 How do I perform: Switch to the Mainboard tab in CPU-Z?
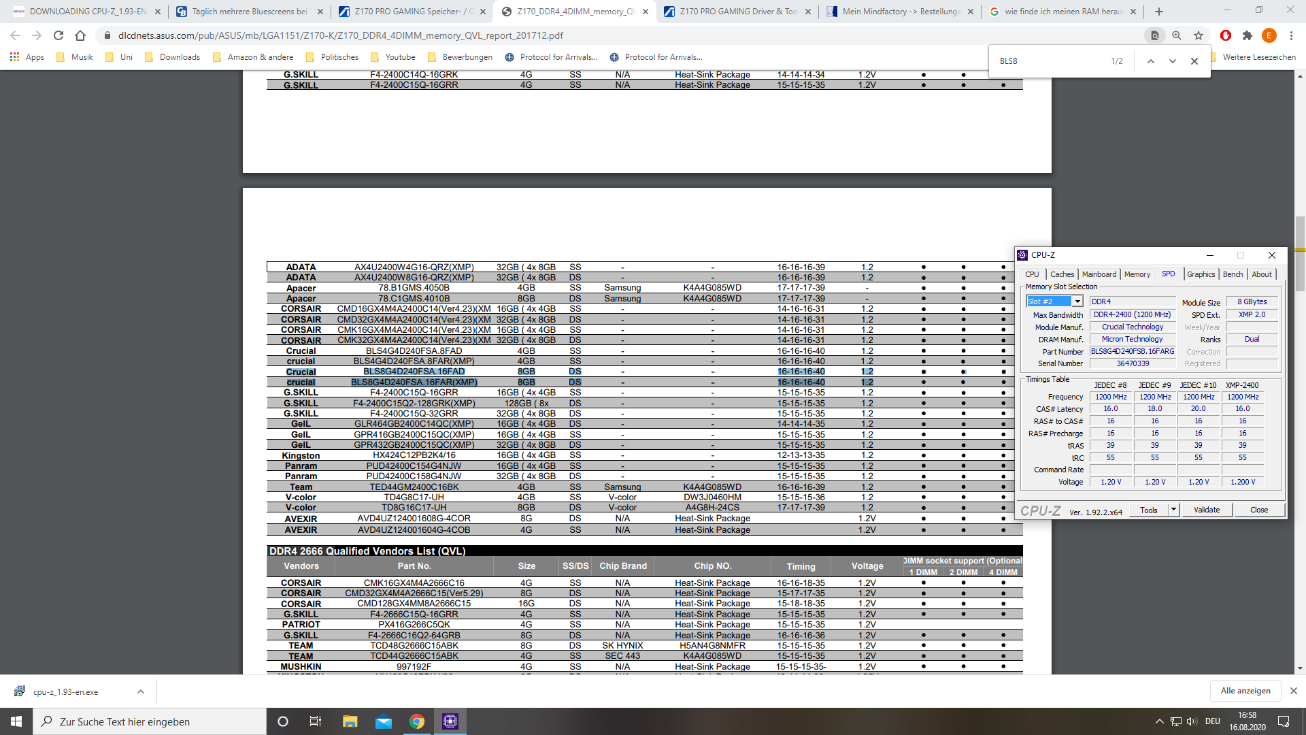point(1099,274)
